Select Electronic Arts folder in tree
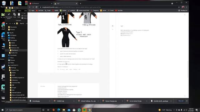The width and height of the screenshot is (200, 112). pos(14,48)
